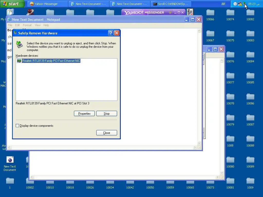Click Yahoo Messenger title bar logo
The width and height of the screenshot is (263, 197).
(144, 13)
